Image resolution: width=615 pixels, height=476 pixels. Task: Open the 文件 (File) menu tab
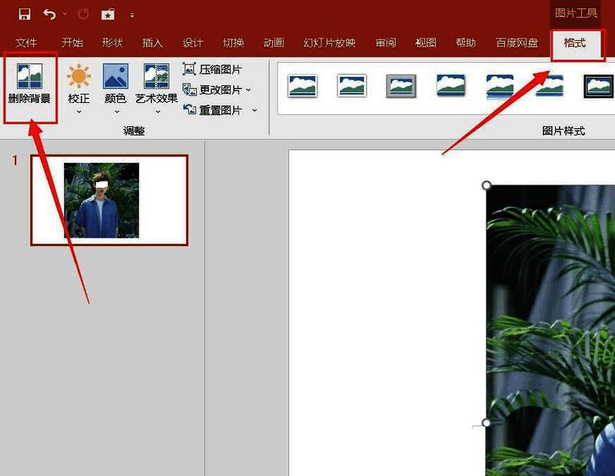coord(27,43)
